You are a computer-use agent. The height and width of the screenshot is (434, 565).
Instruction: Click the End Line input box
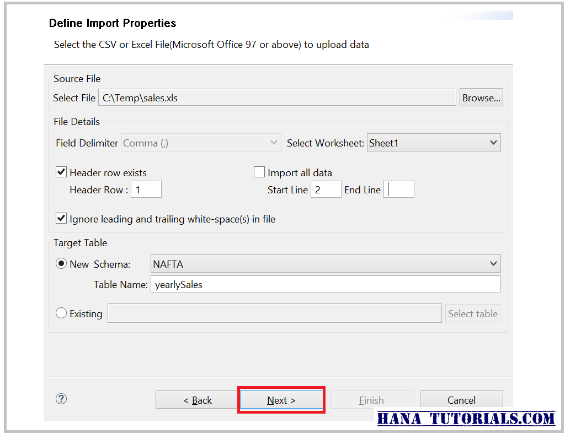(x=398, y=189)
